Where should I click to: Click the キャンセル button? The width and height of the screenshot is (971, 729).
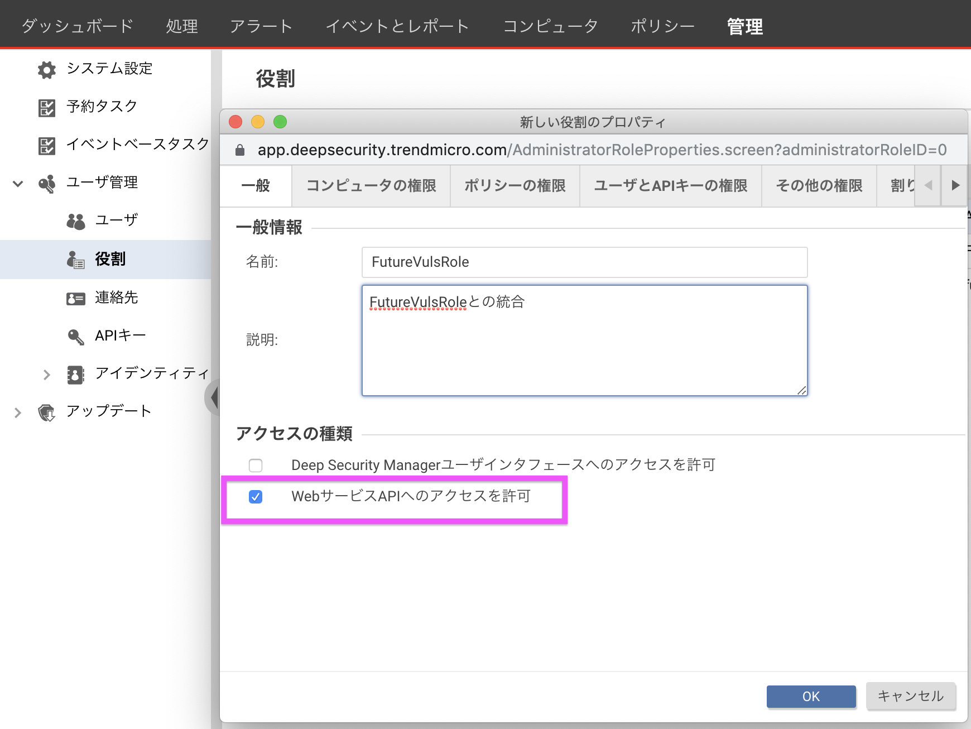click(911, 696)
